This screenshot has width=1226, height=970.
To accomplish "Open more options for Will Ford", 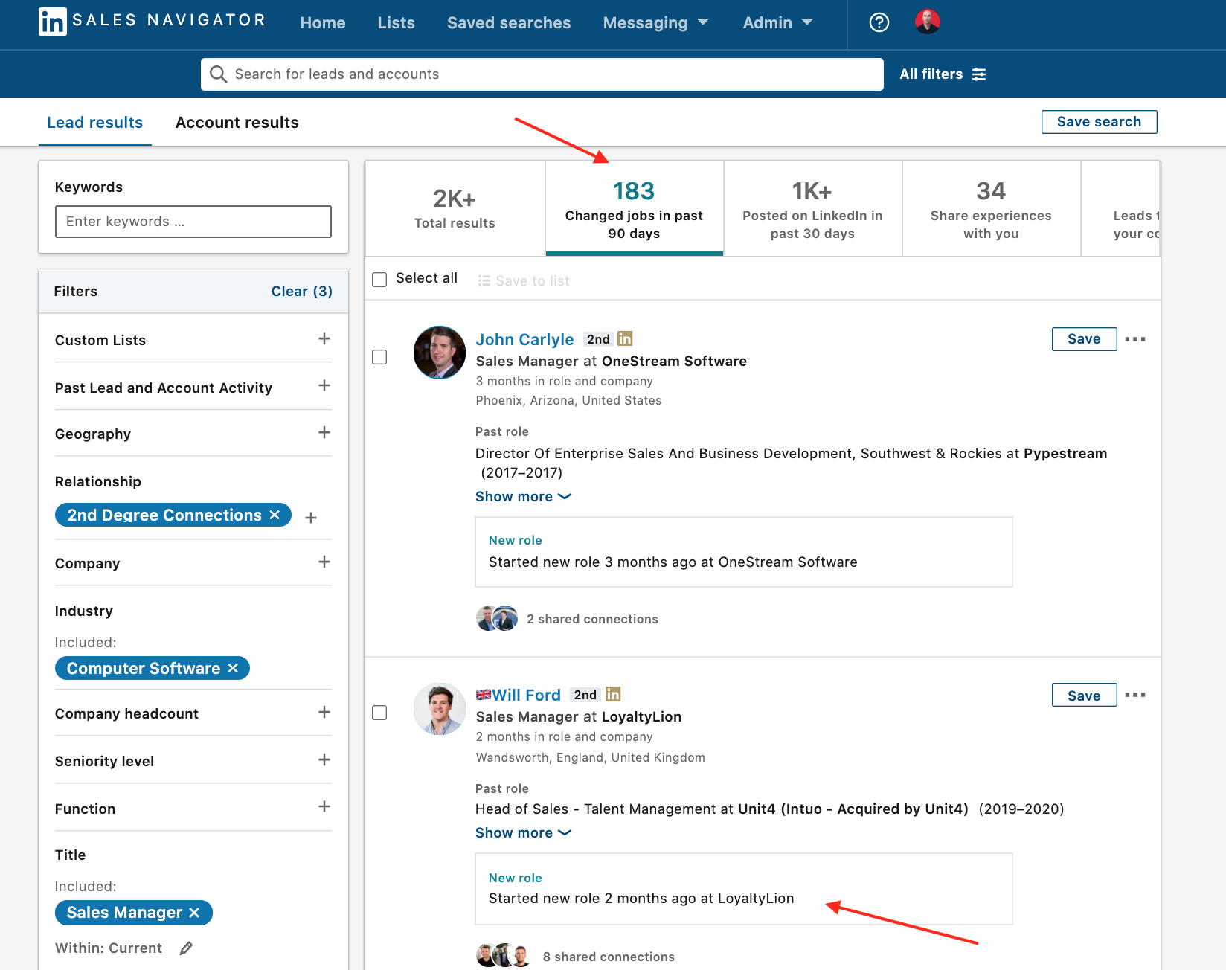I will point(1135,695).
